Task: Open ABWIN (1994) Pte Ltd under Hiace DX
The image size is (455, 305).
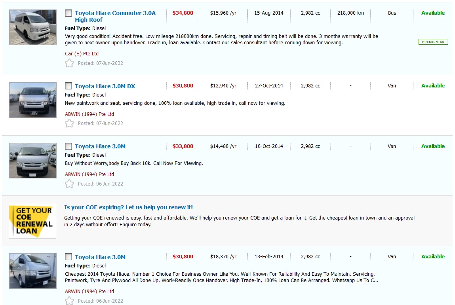Action: [x=89, y=114]
